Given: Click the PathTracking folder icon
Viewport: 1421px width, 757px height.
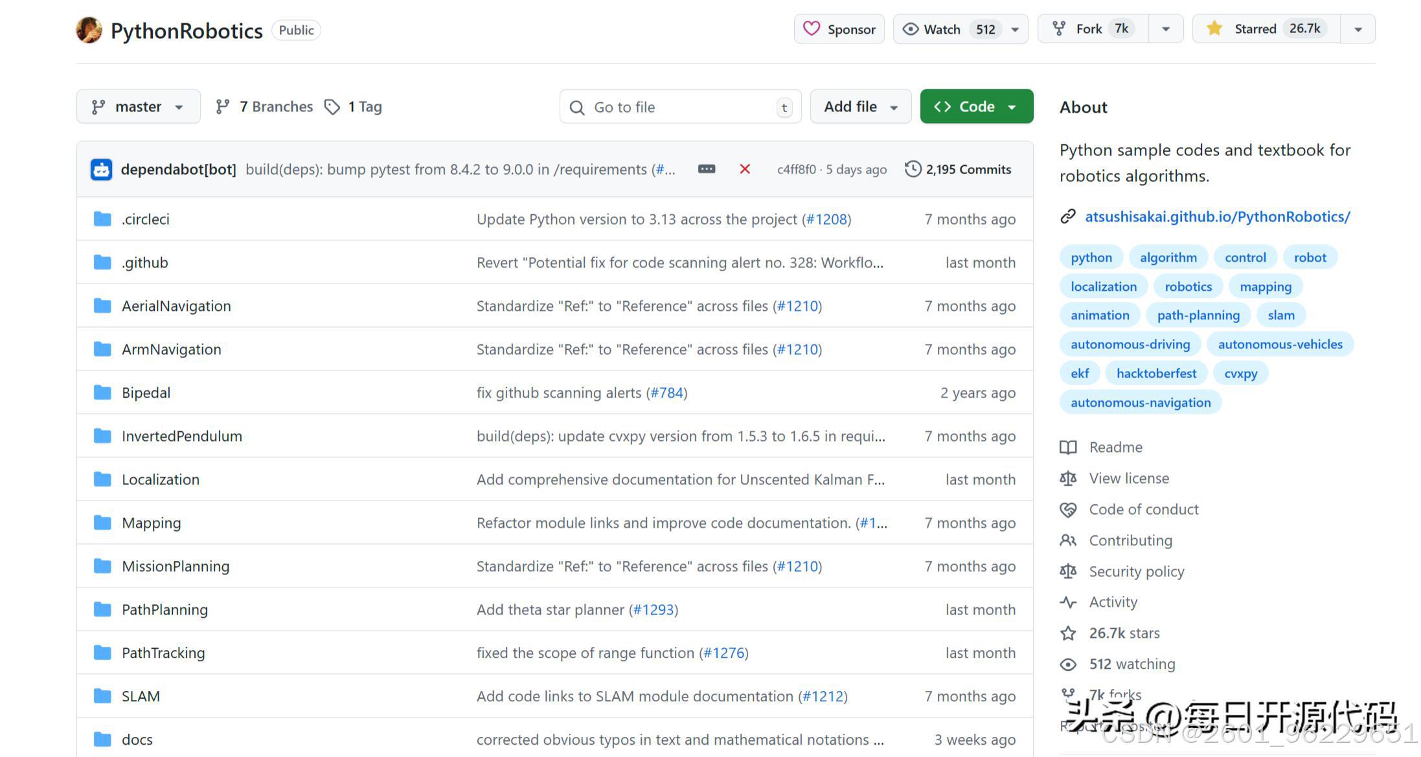Looking at the screenshot, I should [102, 653].
